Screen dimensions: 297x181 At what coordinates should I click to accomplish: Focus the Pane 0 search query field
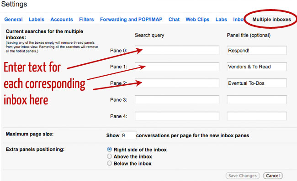tap(177, 50)
